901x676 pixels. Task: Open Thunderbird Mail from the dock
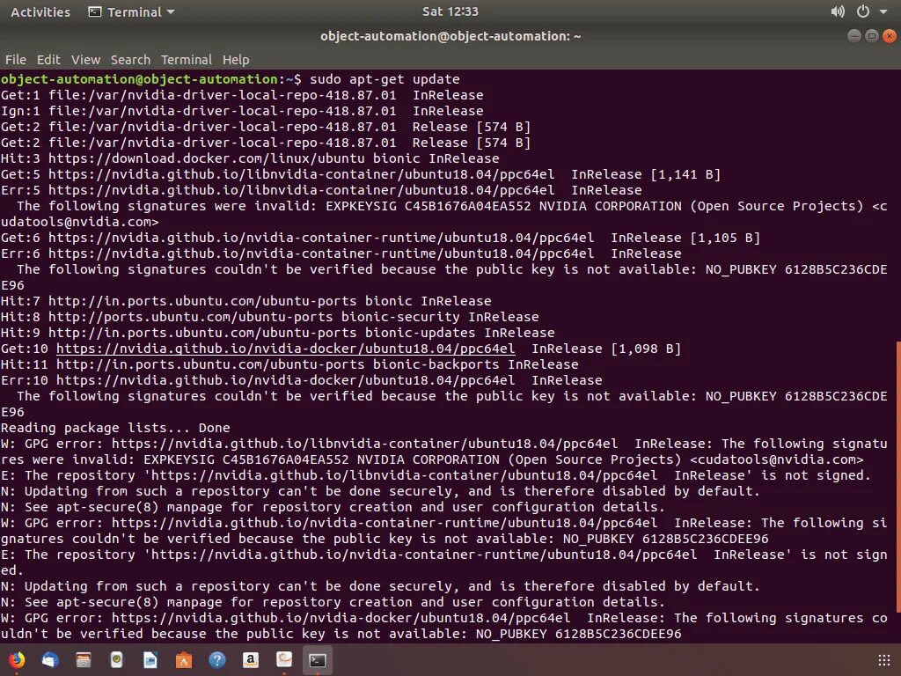point(51,658)
